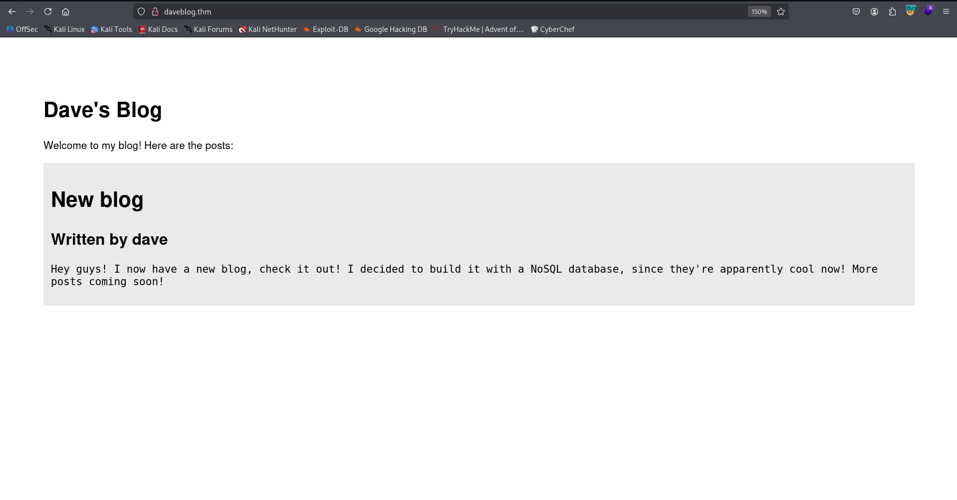
Task: Open the OffSec bookmark
Action: point(22,29)
